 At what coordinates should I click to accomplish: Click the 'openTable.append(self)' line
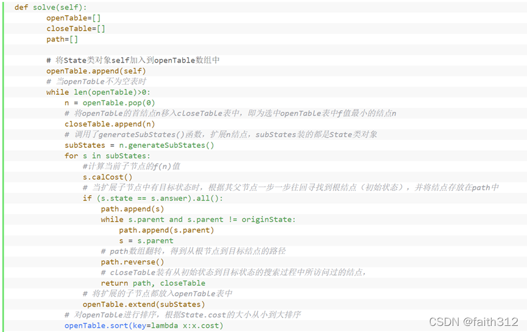click(96, 71)
